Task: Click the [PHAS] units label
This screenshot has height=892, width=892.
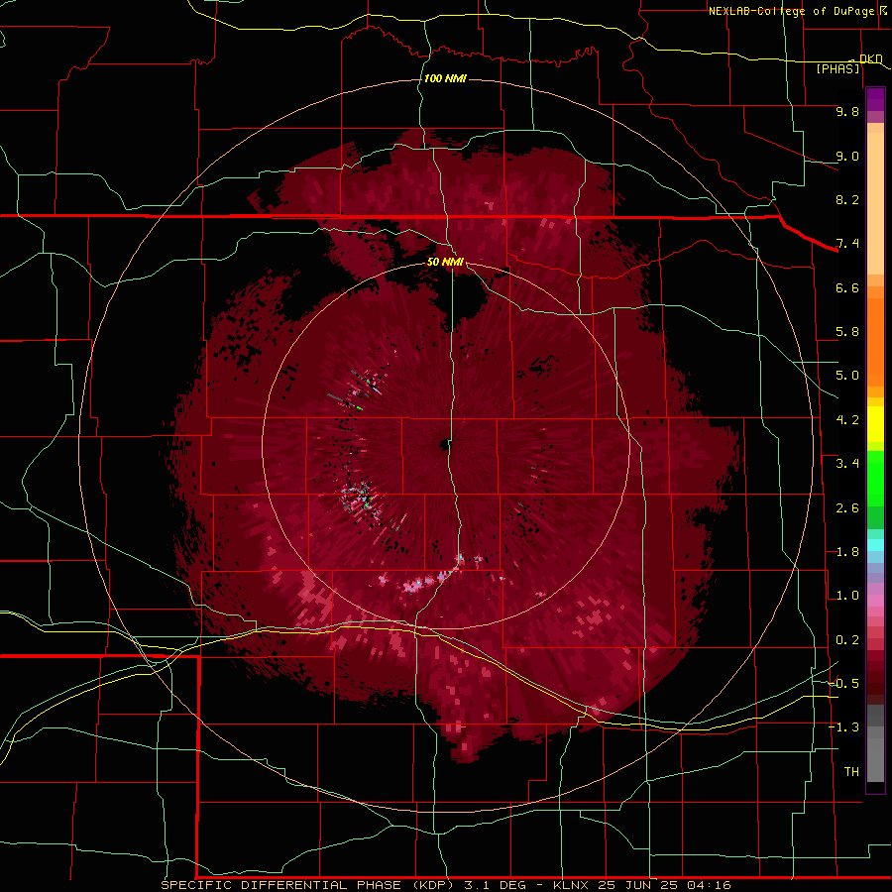Action: click(837, 68)
